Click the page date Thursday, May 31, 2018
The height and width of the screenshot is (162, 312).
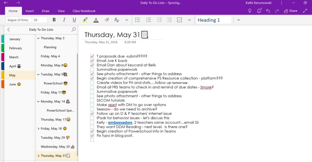pyautogui.click(x=101, y=42)
